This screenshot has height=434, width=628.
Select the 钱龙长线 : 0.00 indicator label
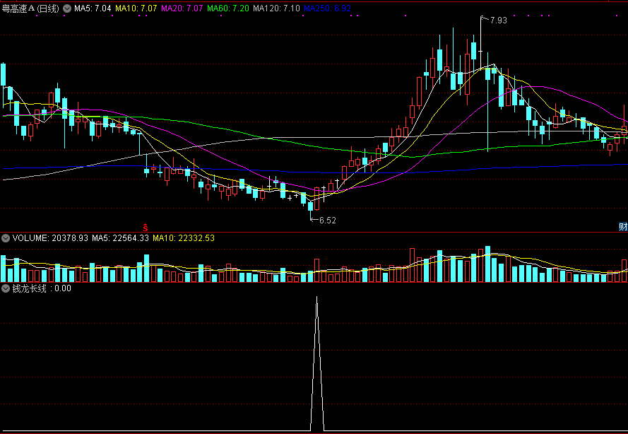pos(42,288)
